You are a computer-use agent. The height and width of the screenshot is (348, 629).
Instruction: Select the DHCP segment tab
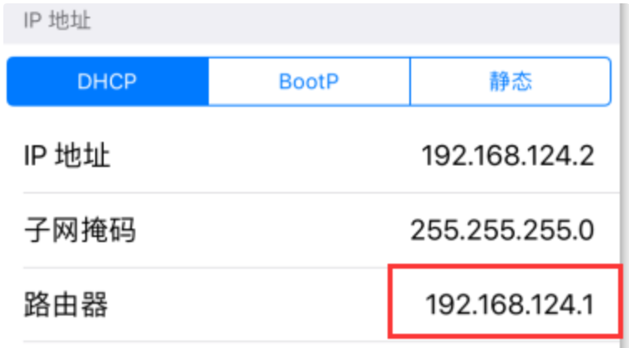click(x=108, y=82)
